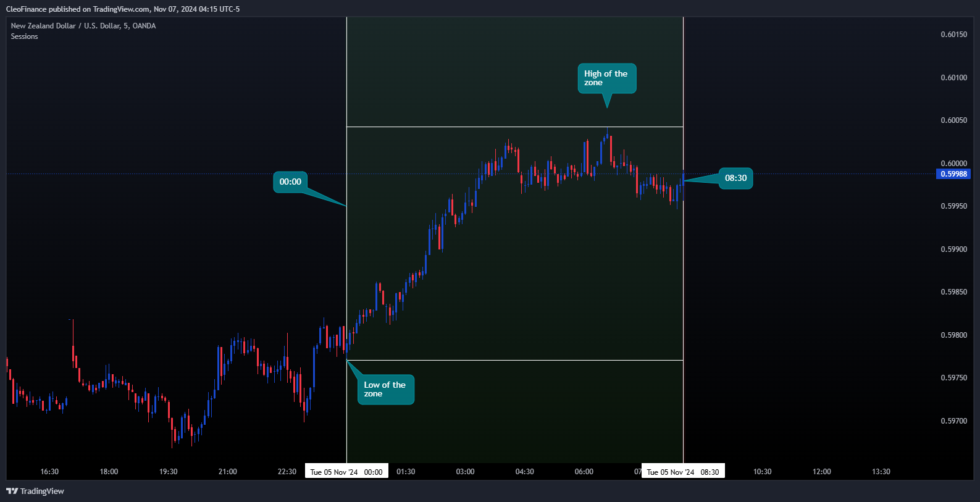Click the 0.59900 price axis label
Screen dimensions: 980x502
[954, 249]
